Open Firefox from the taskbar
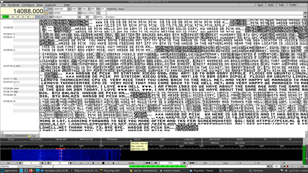Viewport: 308px width, 173px height. (31, 170)
